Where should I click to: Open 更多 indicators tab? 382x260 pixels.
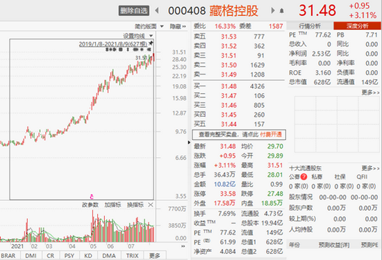pos(155,256)
